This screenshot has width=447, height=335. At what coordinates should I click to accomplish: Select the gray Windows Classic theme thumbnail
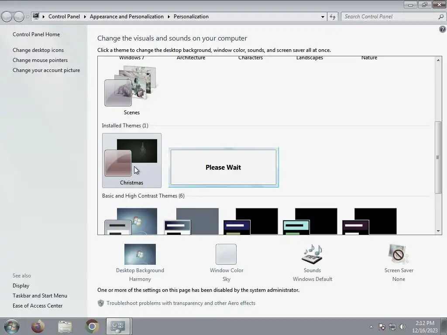coord(191,221)
